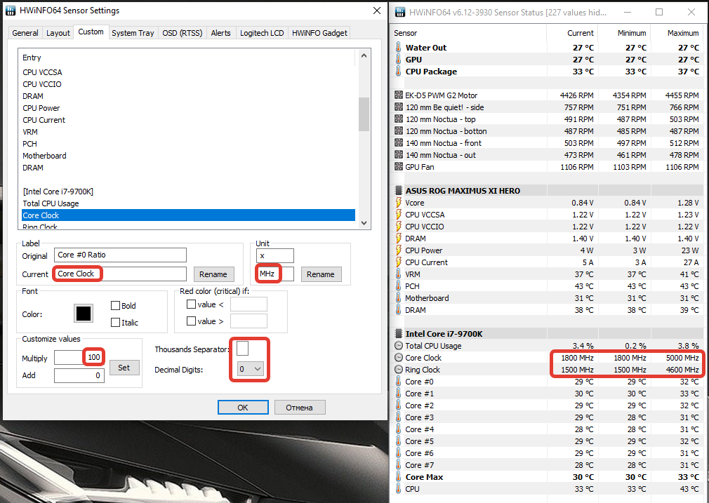Open the Decimal Digits dropdown
The width and height of the screenshot is (709, 503).
point(250,369)
